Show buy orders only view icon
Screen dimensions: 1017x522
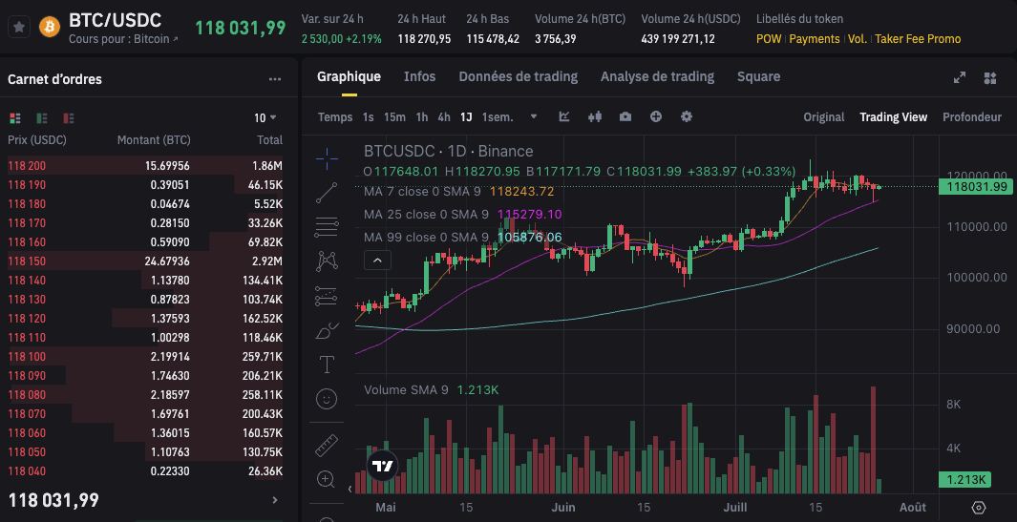42,118
